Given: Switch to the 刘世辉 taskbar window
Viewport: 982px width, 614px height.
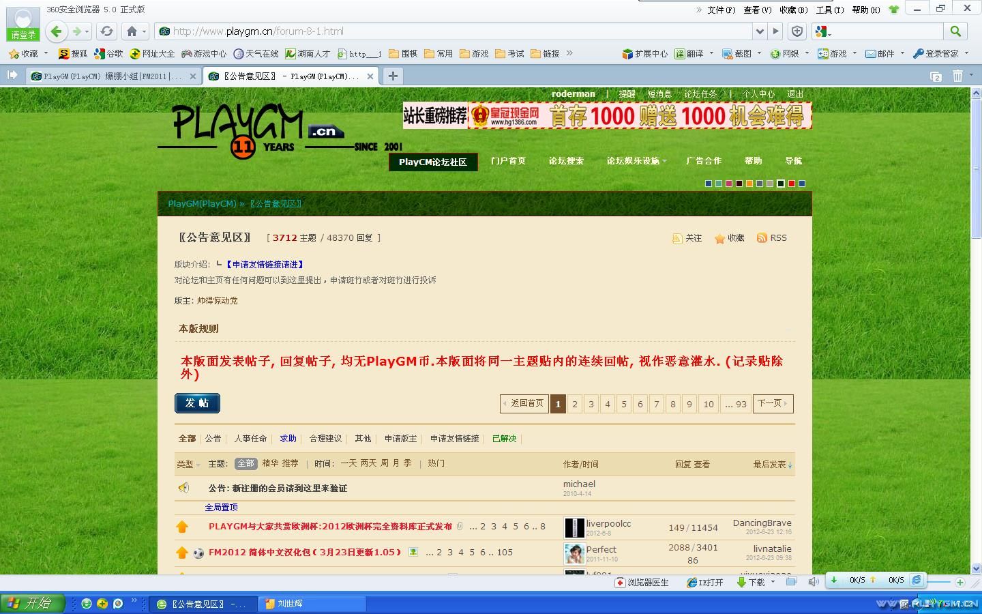Looking at the screenshot, I should [312, 604].
